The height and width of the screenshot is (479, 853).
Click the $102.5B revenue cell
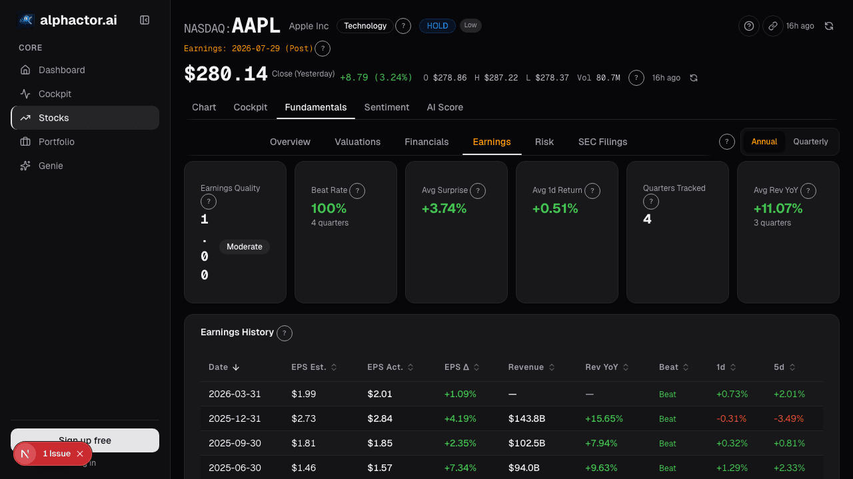[x=527, y=443]
